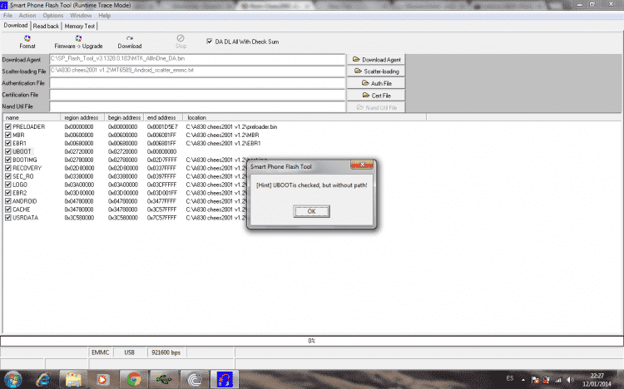Click the end address column header

[x=163, y=117]
